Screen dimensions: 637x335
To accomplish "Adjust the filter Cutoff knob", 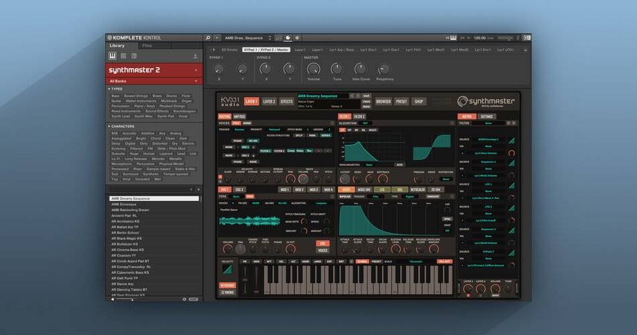I will click(345, 179).
